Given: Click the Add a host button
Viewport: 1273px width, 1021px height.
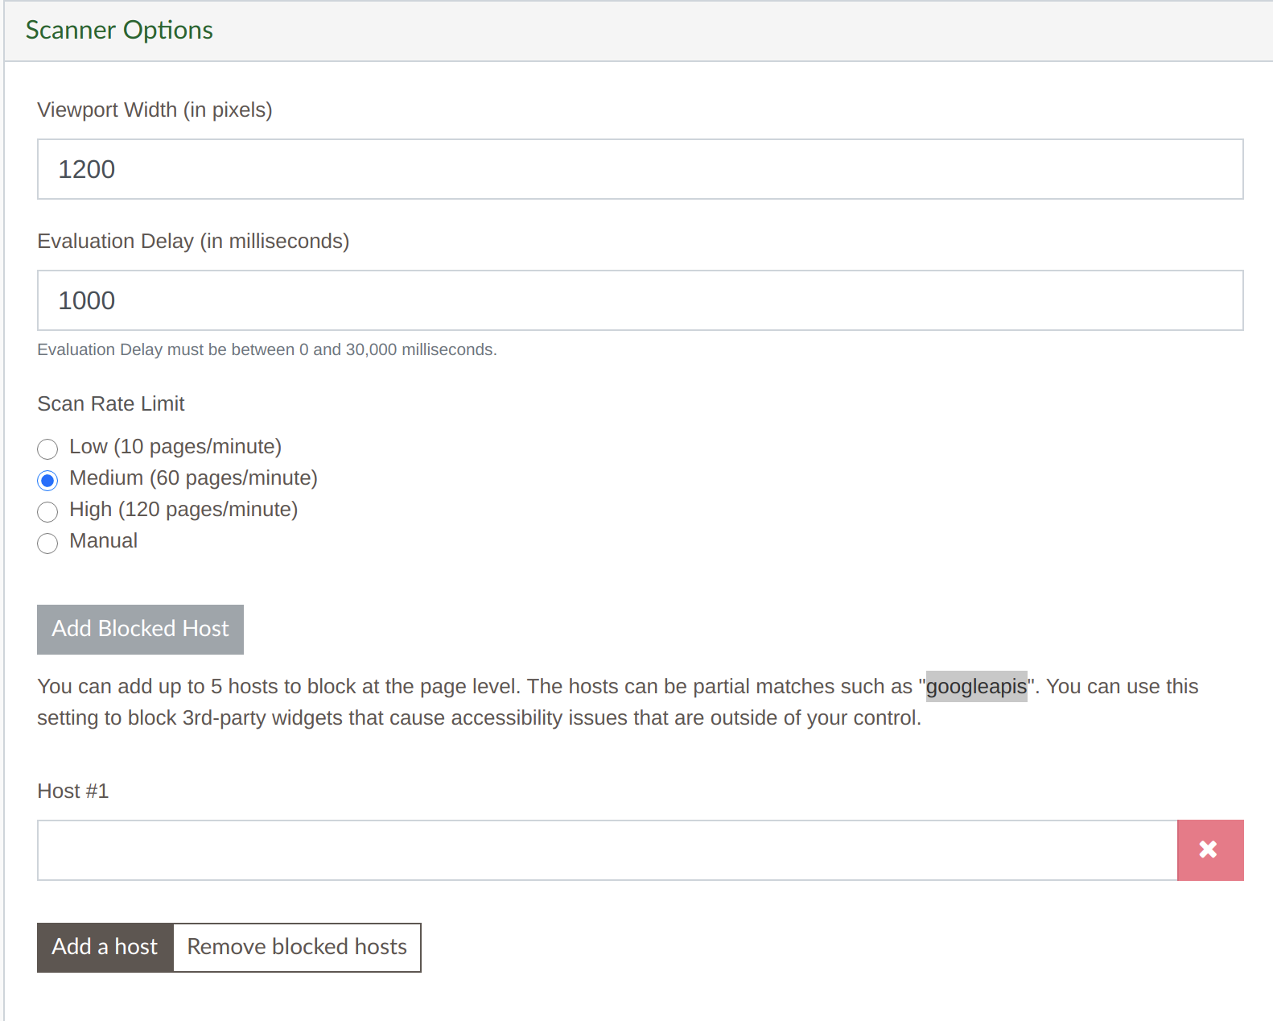Looking at the screenshot, I should 105,947.
